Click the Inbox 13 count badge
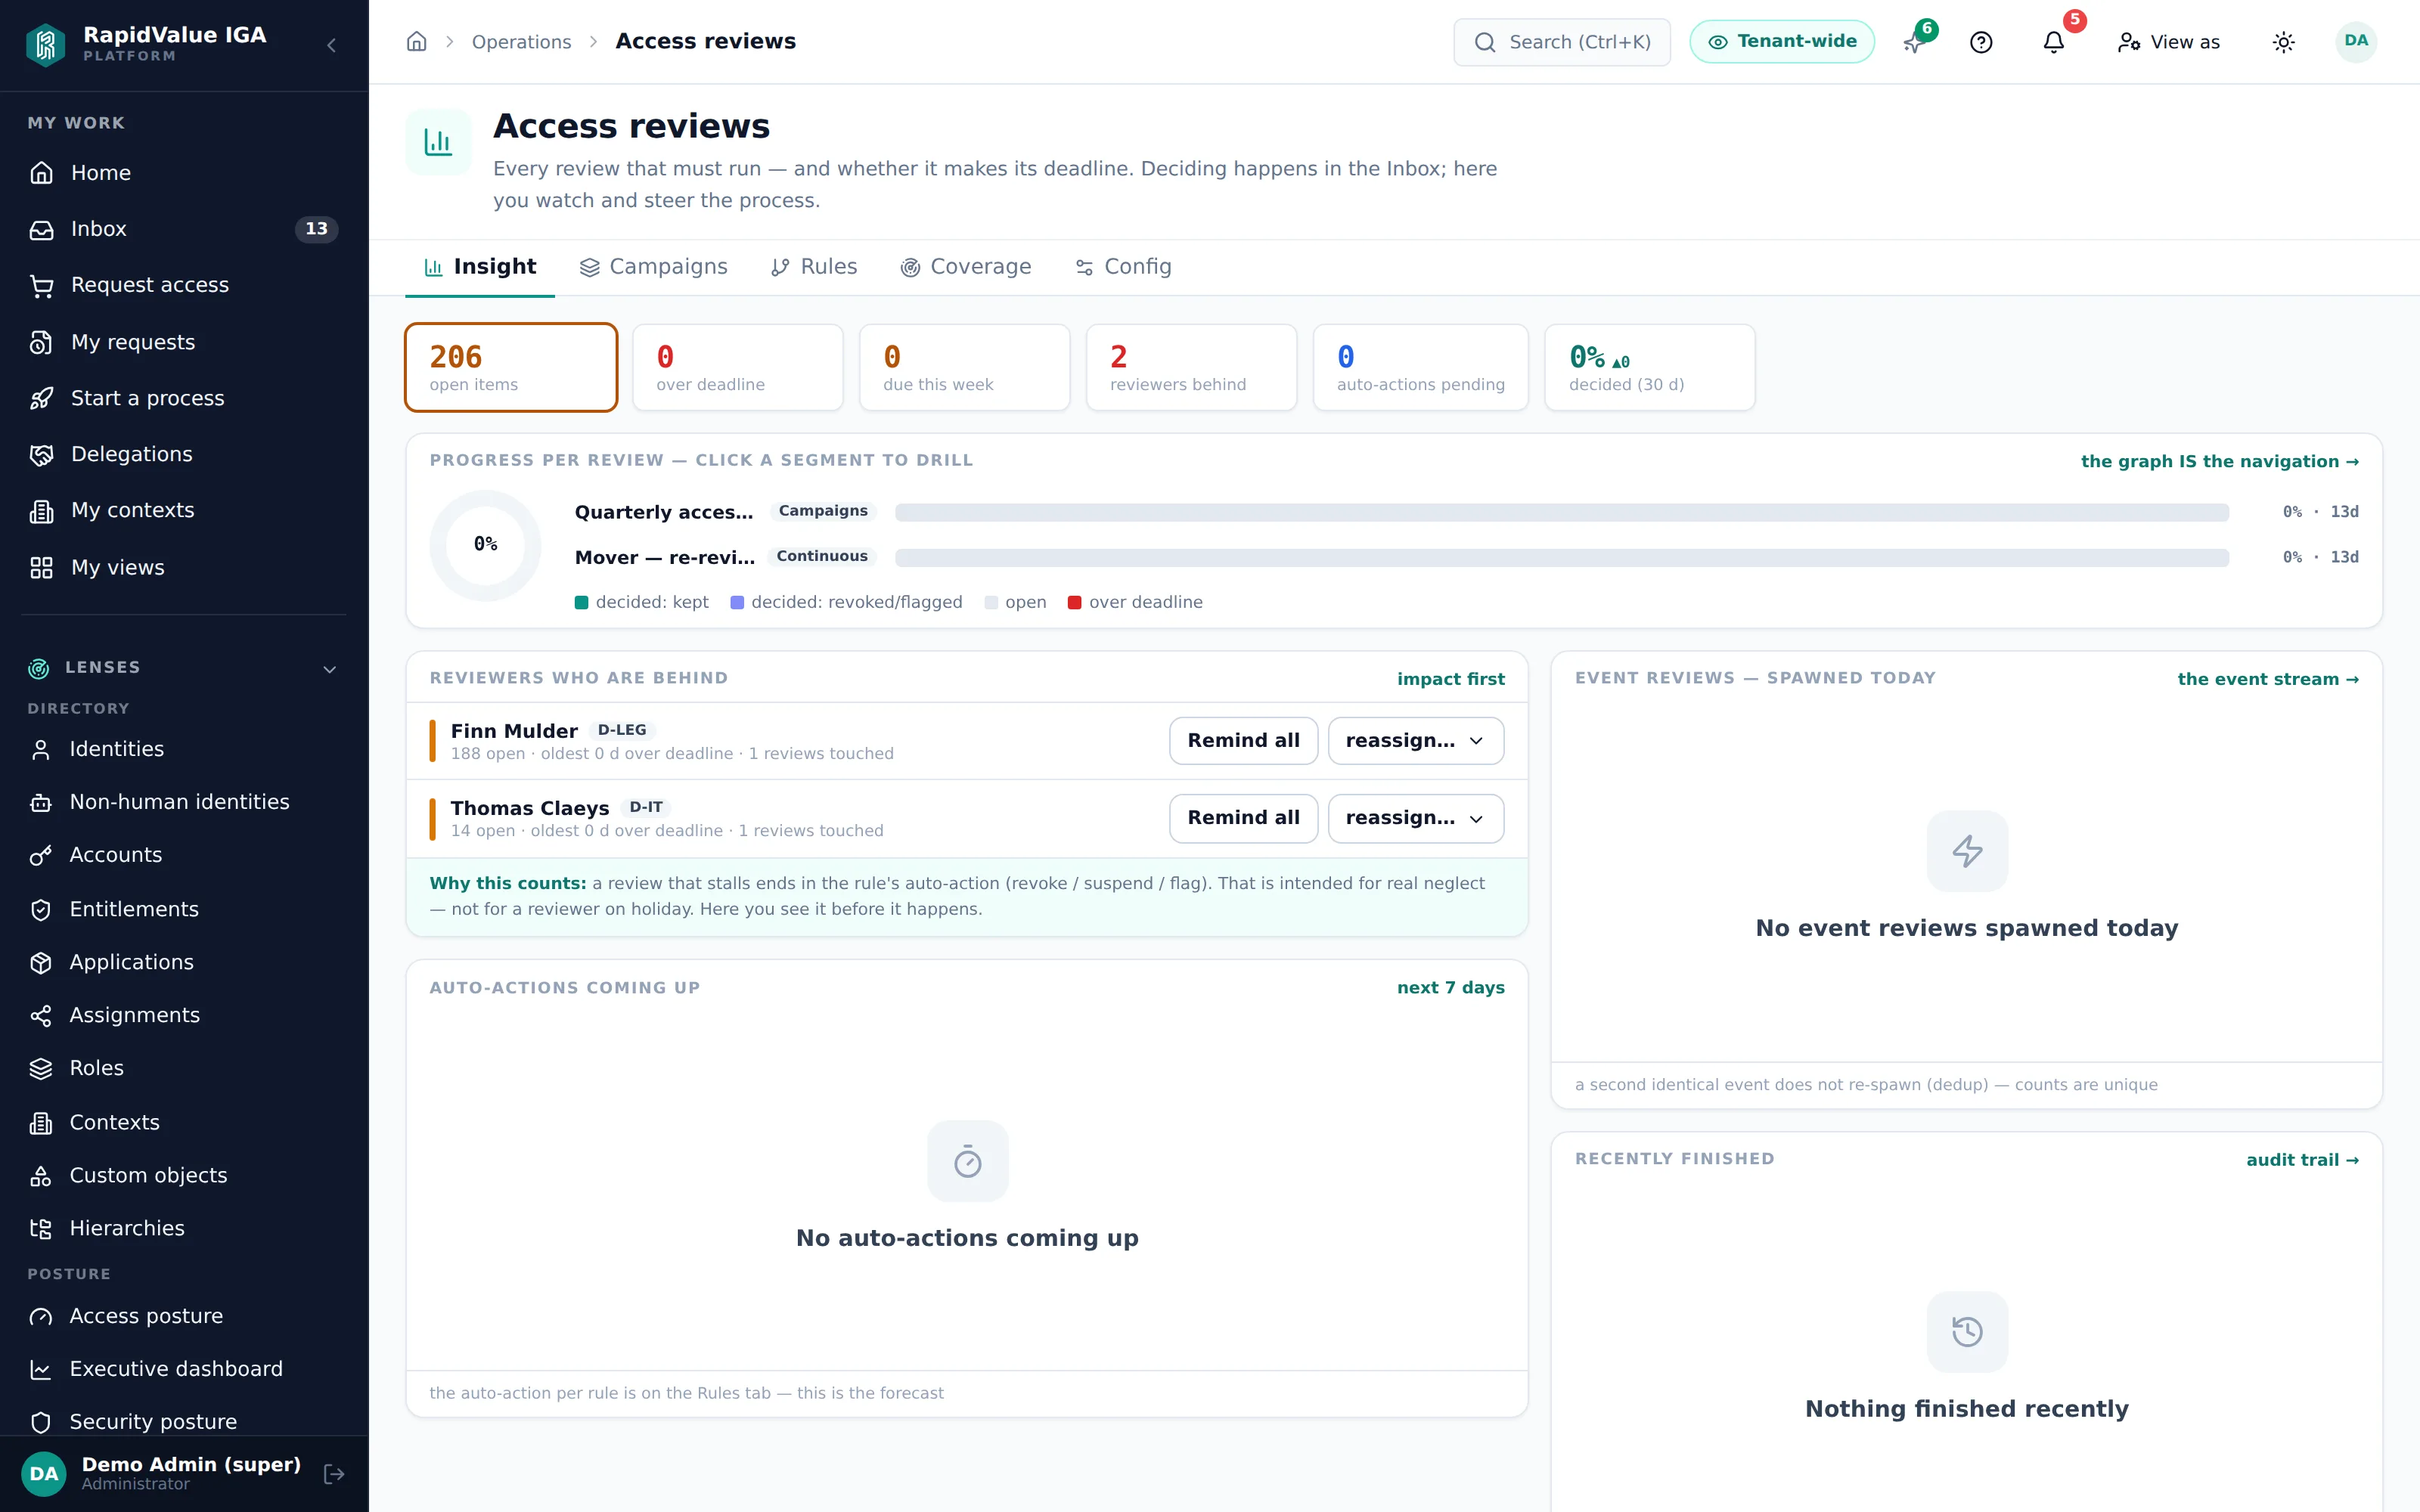This screenshot has width=2420, height=1512. coord(316,229)
